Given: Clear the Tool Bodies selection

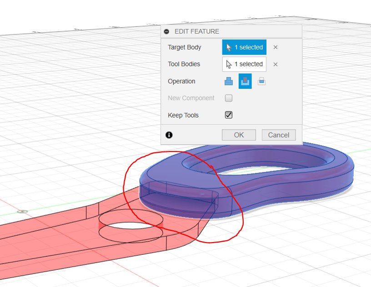Looking at the screenshot, I should pyautogui.click(x=276, y=64).
